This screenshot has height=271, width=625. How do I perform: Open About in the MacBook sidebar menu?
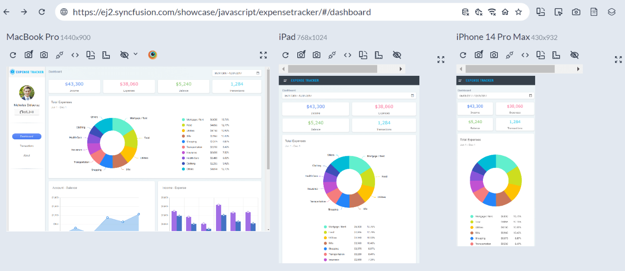coord(27,155)
